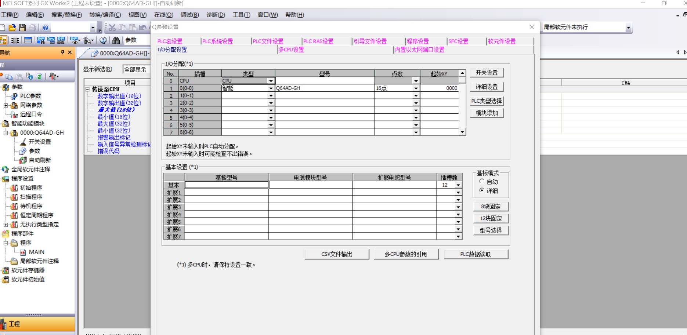
Task: Select the 自动 base mode radio button
Action: point(481,181)
